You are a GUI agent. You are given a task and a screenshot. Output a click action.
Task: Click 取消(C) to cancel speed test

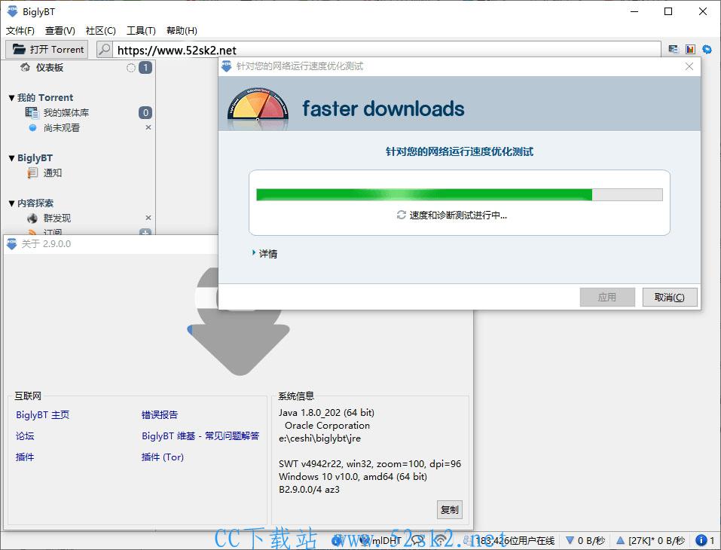click(670, 297)
